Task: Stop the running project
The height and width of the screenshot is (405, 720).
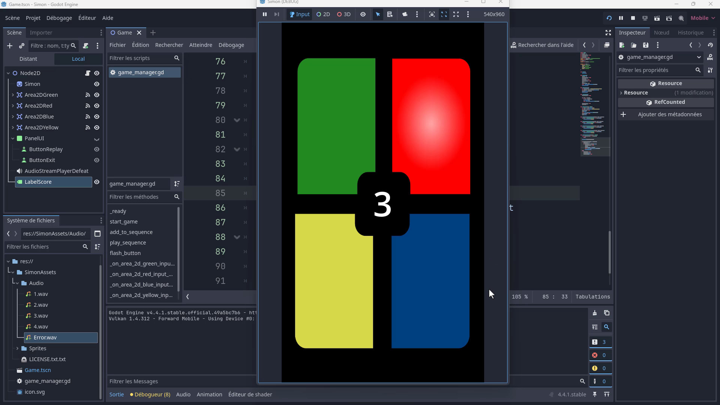Action: tap(633, 18)
